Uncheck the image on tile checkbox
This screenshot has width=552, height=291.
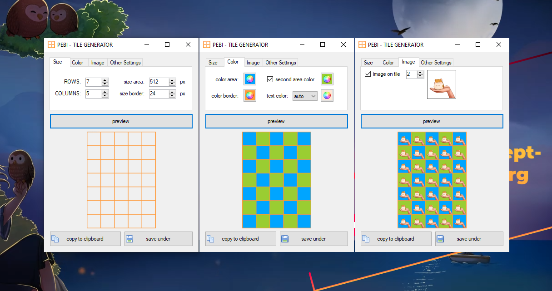coord(368,74)
